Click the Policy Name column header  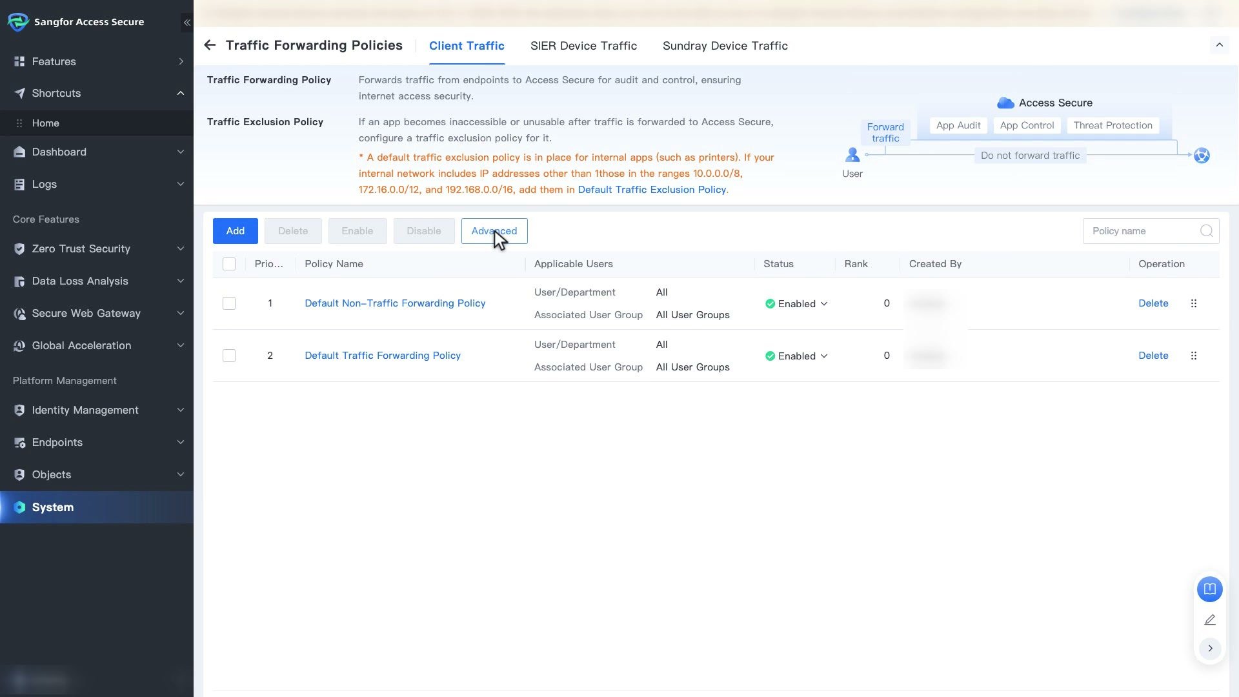(334, 264)
